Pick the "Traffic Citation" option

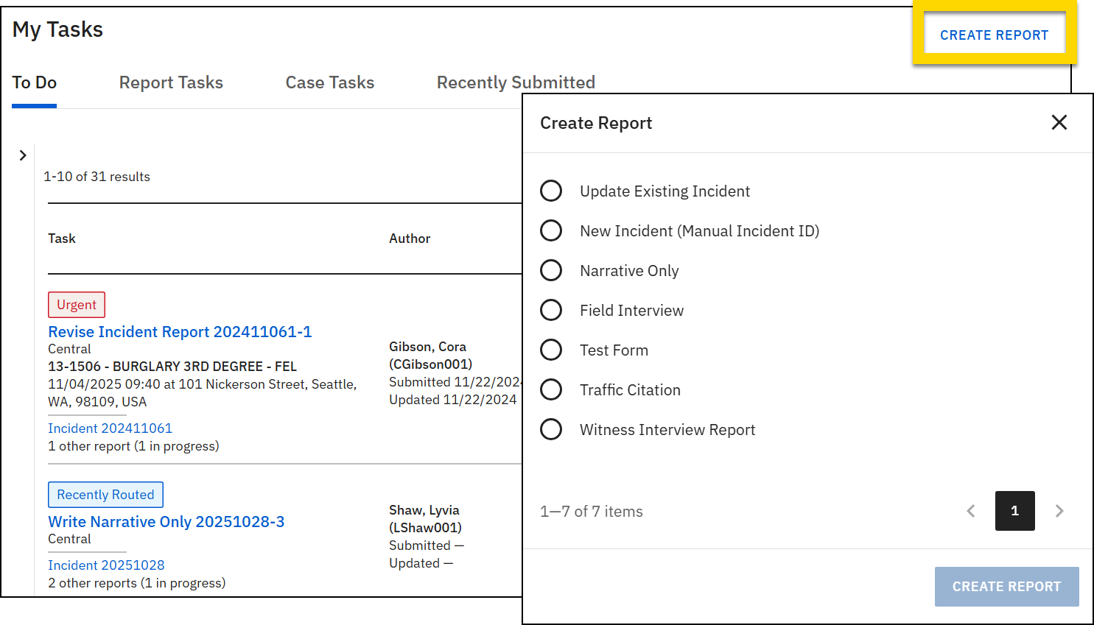[x=551, y=389]
